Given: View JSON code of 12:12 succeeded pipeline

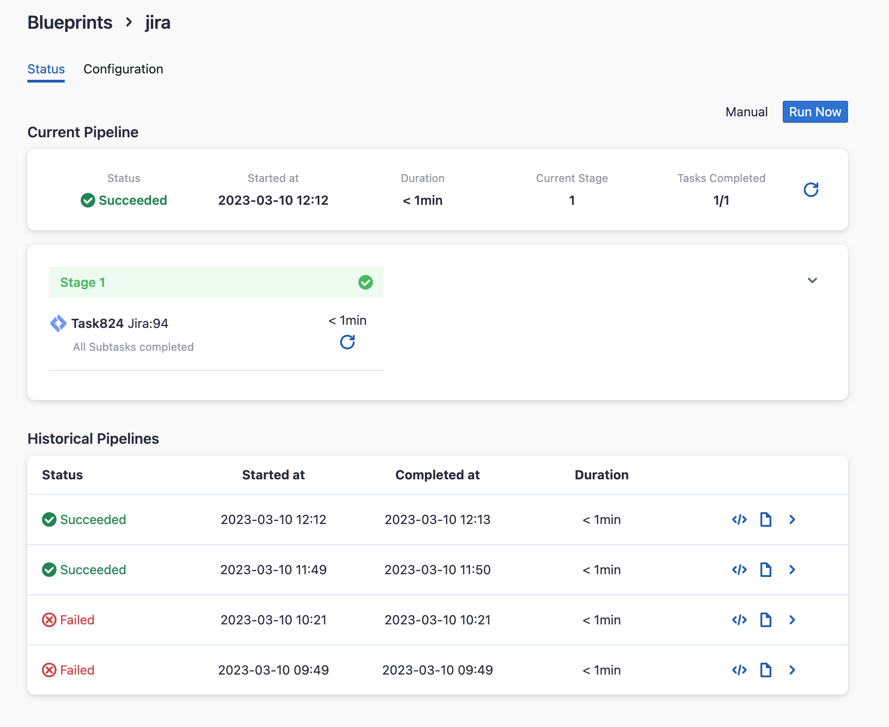Looking at the screenshot, I should [x=739, y=519].
